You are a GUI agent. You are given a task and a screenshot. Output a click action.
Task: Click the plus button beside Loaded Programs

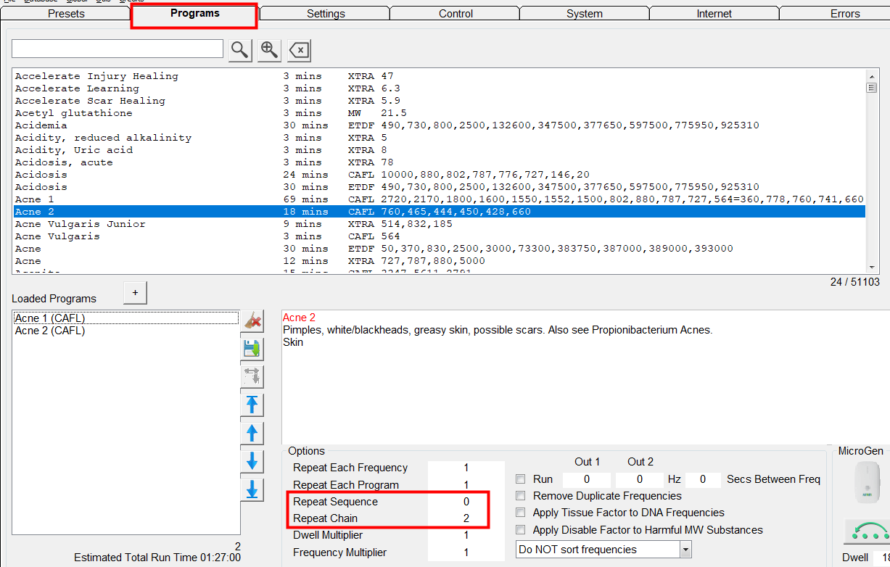tap(135, 292)
